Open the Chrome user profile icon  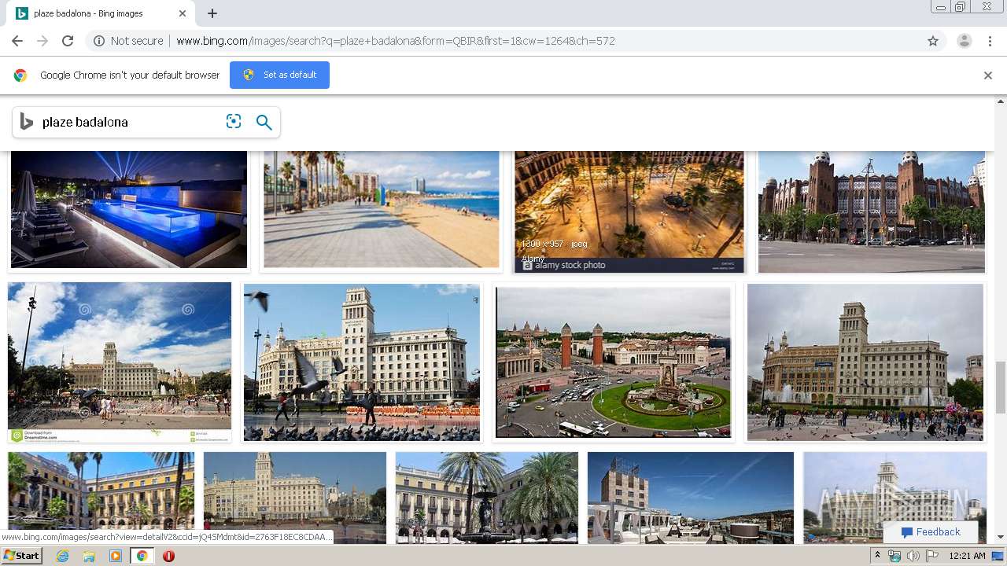(x=964, y=41)
